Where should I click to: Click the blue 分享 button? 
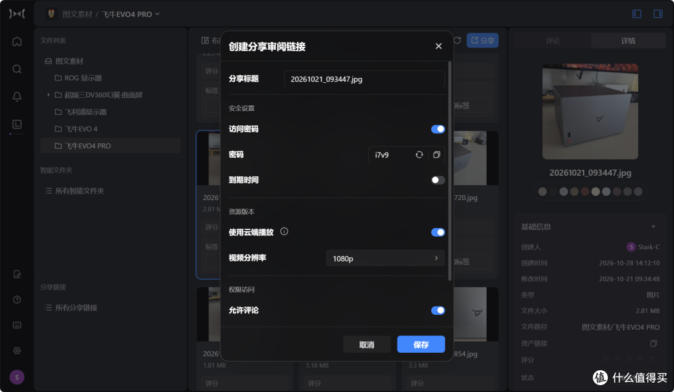pyautogui.click(x=482, y=41)
